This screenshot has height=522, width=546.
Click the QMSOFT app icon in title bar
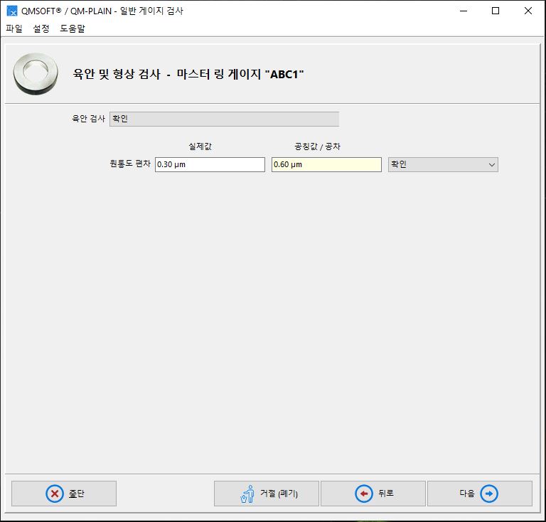click(12, 11)
